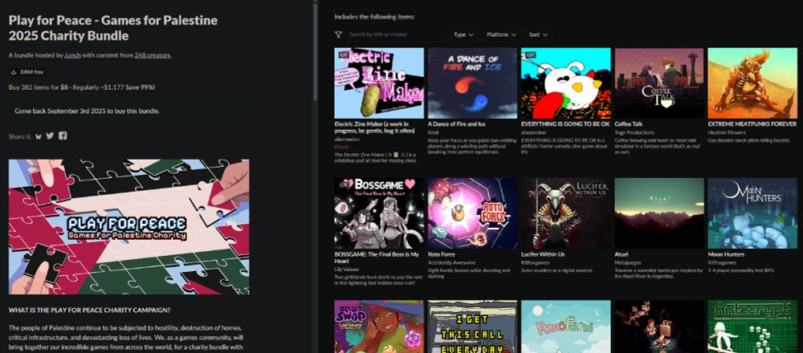Open Lily Valeen creator link
The width and height of the screenshot is (803, 353).
(x=347, y=269)
